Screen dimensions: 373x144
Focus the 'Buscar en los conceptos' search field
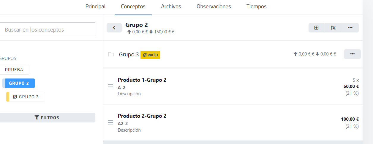click(x=48, y=30)
